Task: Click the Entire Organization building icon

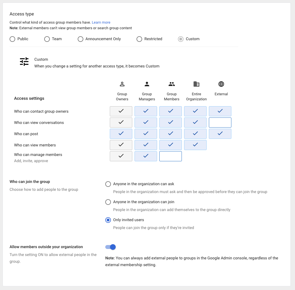Action: (196, 84)
